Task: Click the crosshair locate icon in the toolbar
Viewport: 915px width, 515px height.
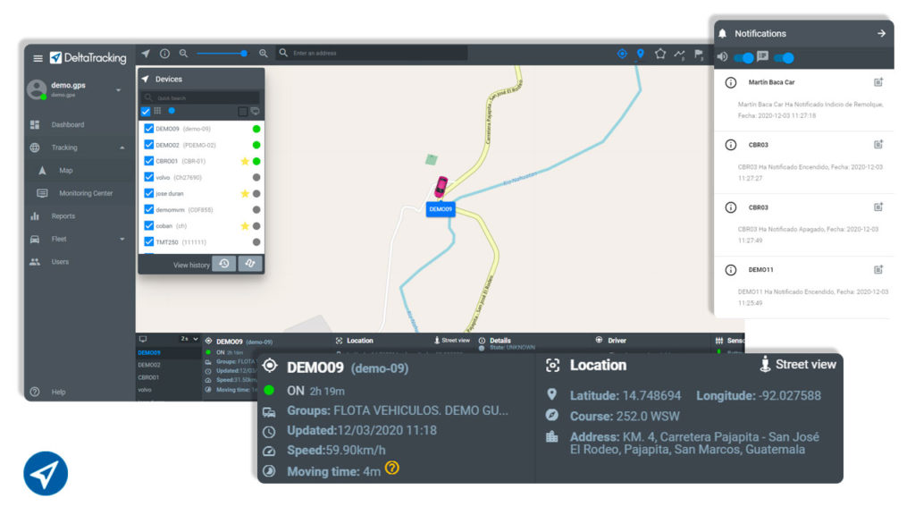Action: (x=622, y=54)
